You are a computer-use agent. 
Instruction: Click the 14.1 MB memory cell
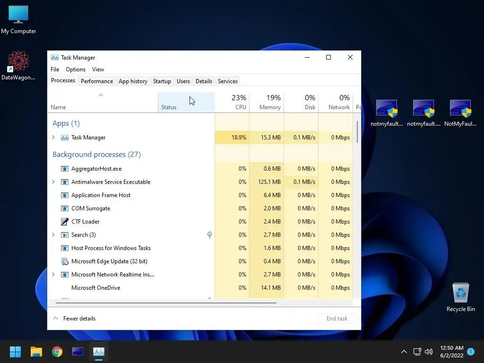click(x=267, y=288)
